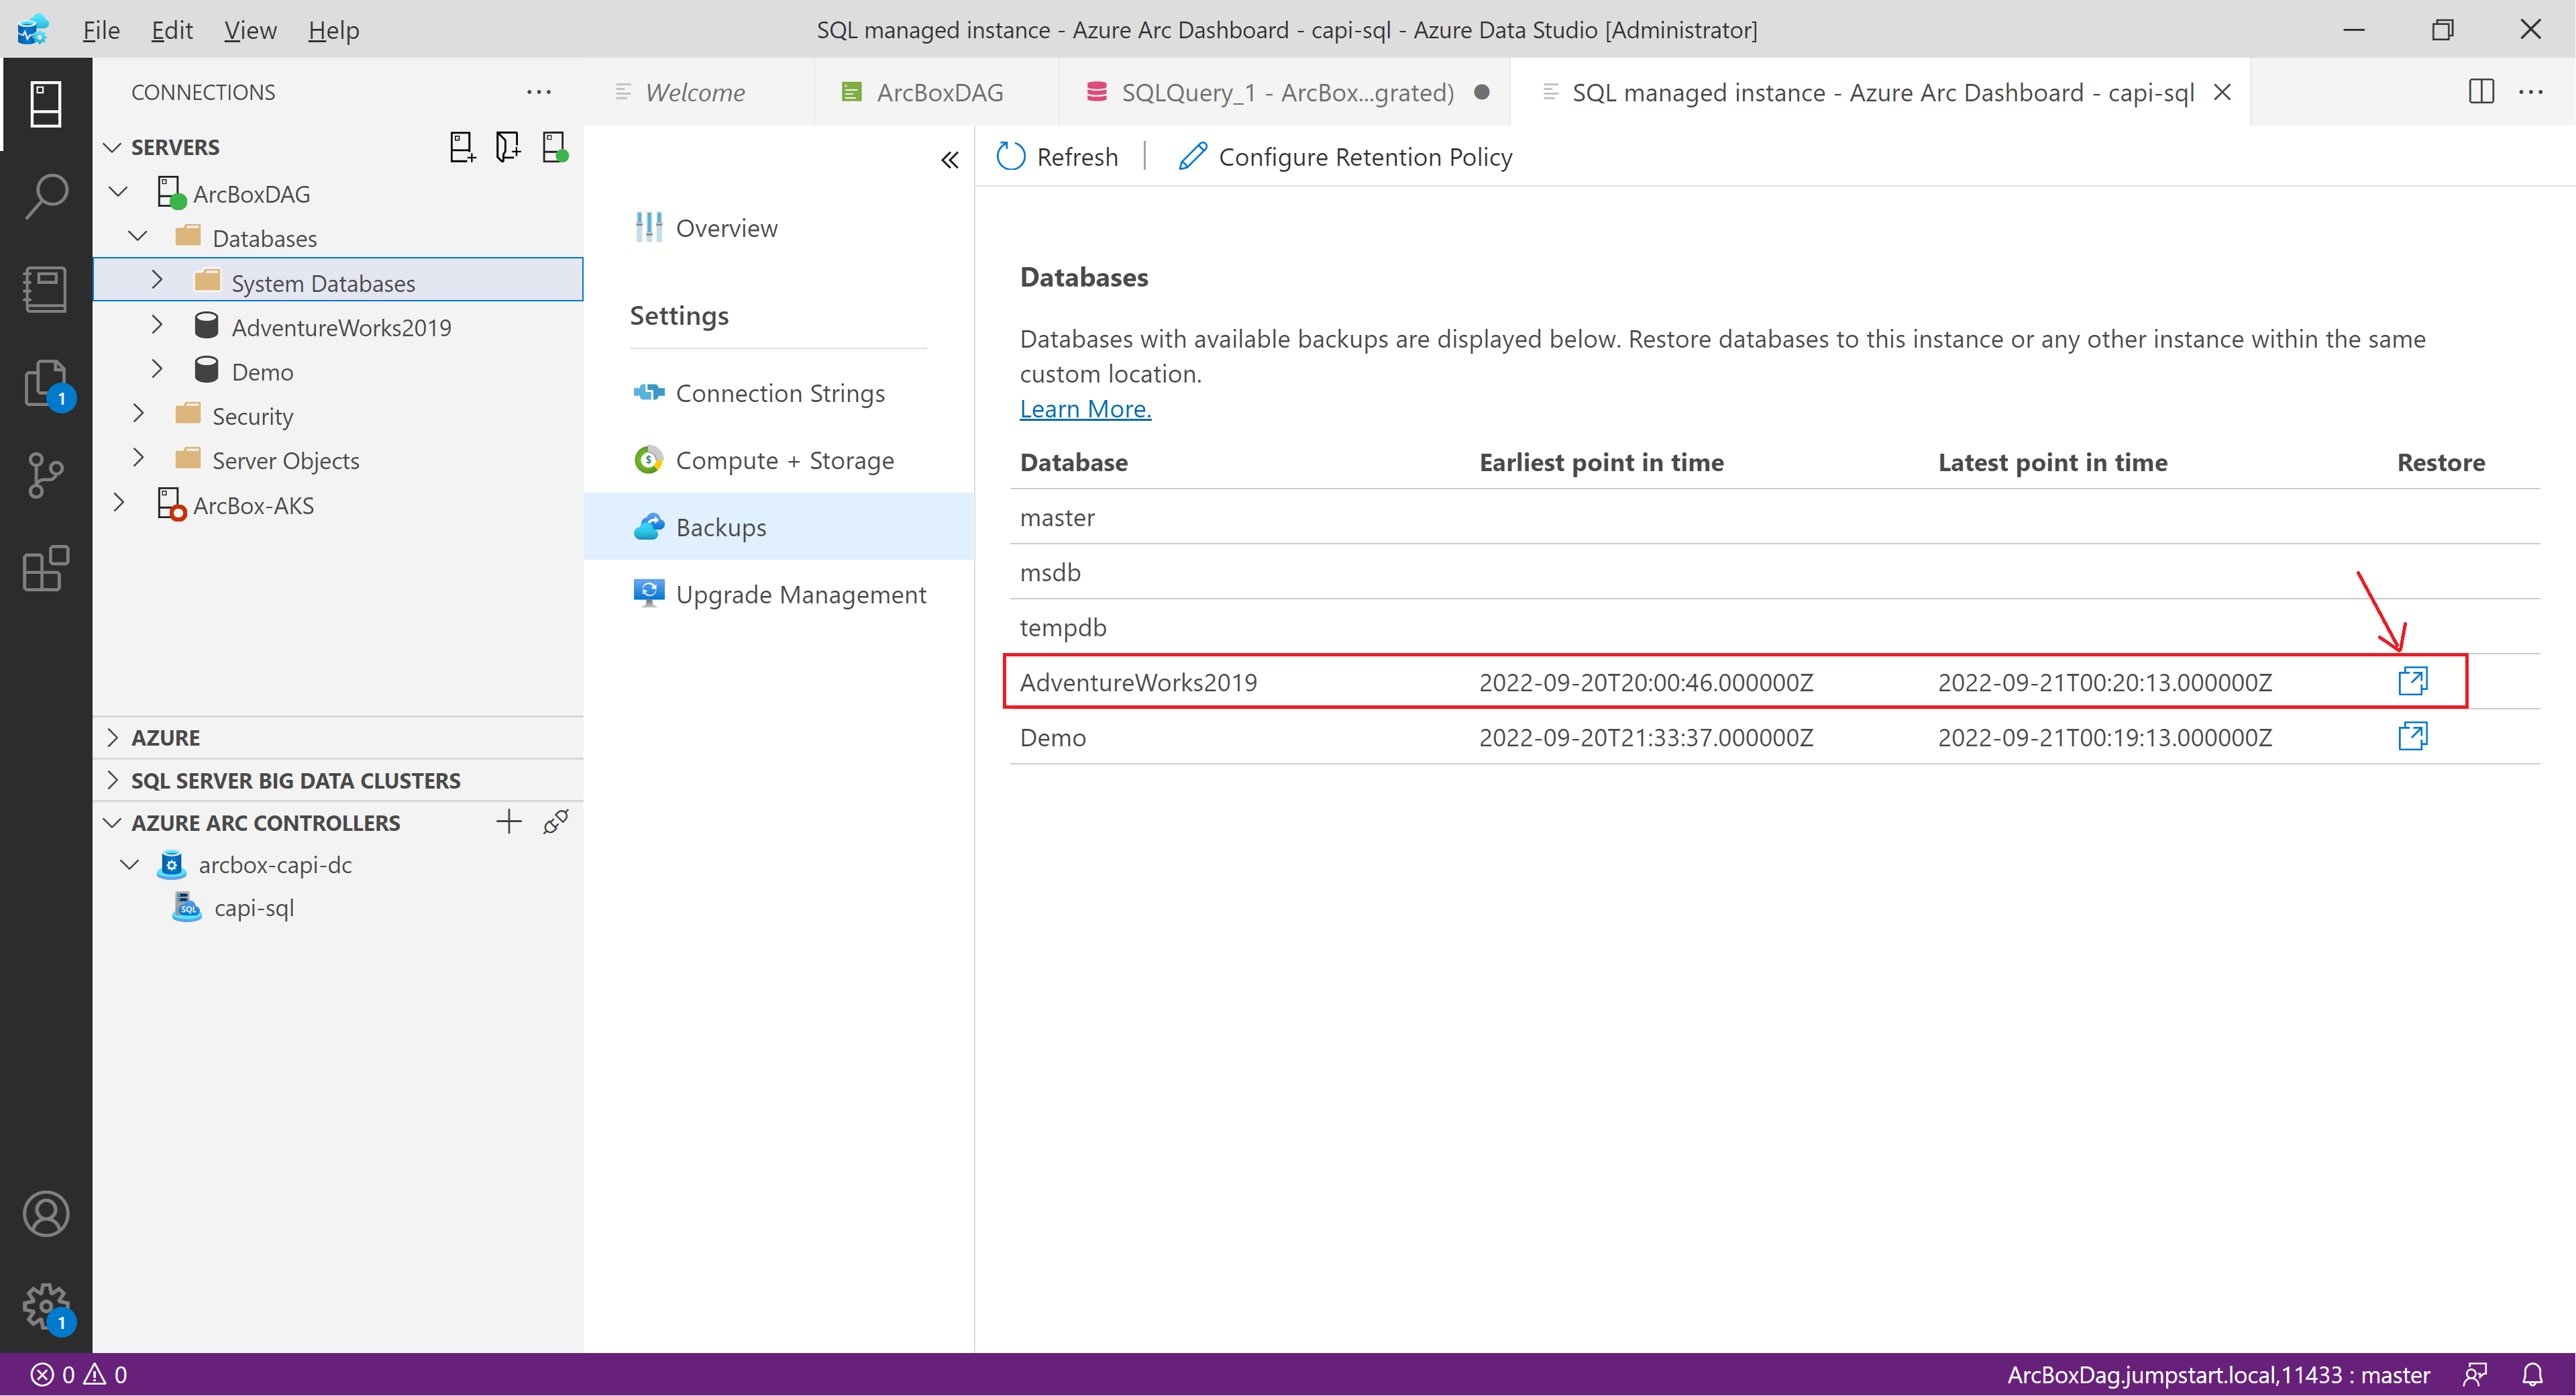Screen dimensions: 2576x1396
Task: Restore the AdventureWorks2019 database icon
Action: coord(2413,681)
